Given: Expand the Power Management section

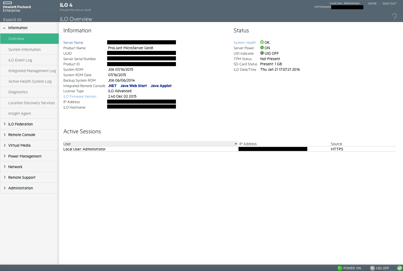Looking at the screenshot, I should 5,156.
